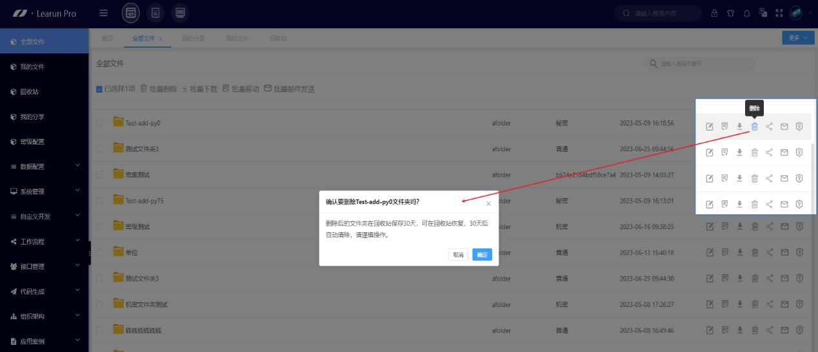The image size is (818, 352).
Task: Expand the 数据配置 sidebar menu
Action: 45,166
